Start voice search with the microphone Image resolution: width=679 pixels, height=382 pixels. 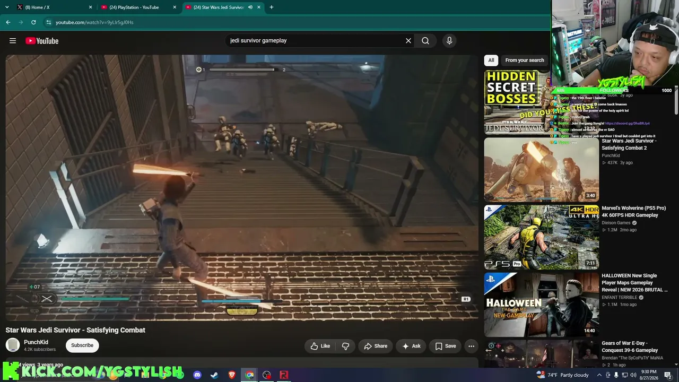pyautogui.click(x=449, y=41)
